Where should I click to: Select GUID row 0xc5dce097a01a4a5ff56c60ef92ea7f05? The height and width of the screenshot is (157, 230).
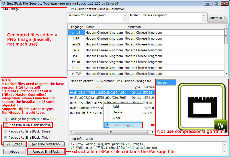point(112,98)
